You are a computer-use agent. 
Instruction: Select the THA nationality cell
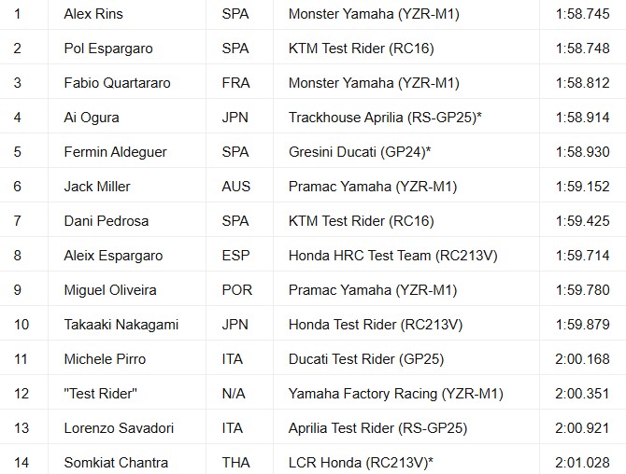point(236,463)
